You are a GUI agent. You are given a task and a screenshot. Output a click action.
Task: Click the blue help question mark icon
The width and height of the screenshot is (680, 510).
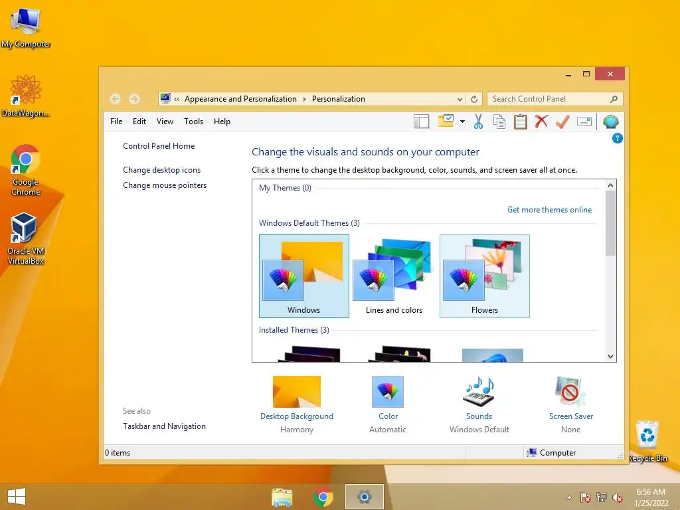pos(617,138)
